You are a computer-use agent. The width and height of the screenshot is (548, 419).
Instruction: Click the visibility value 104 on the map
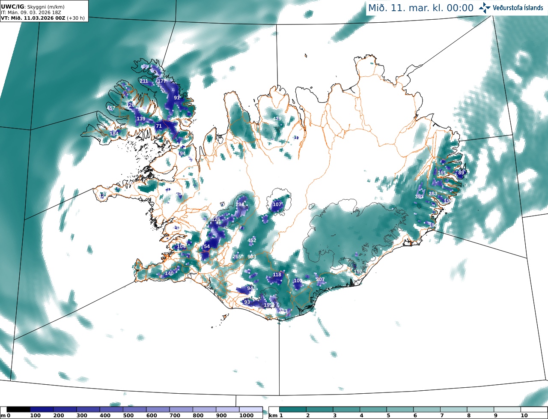click(182, 246)
